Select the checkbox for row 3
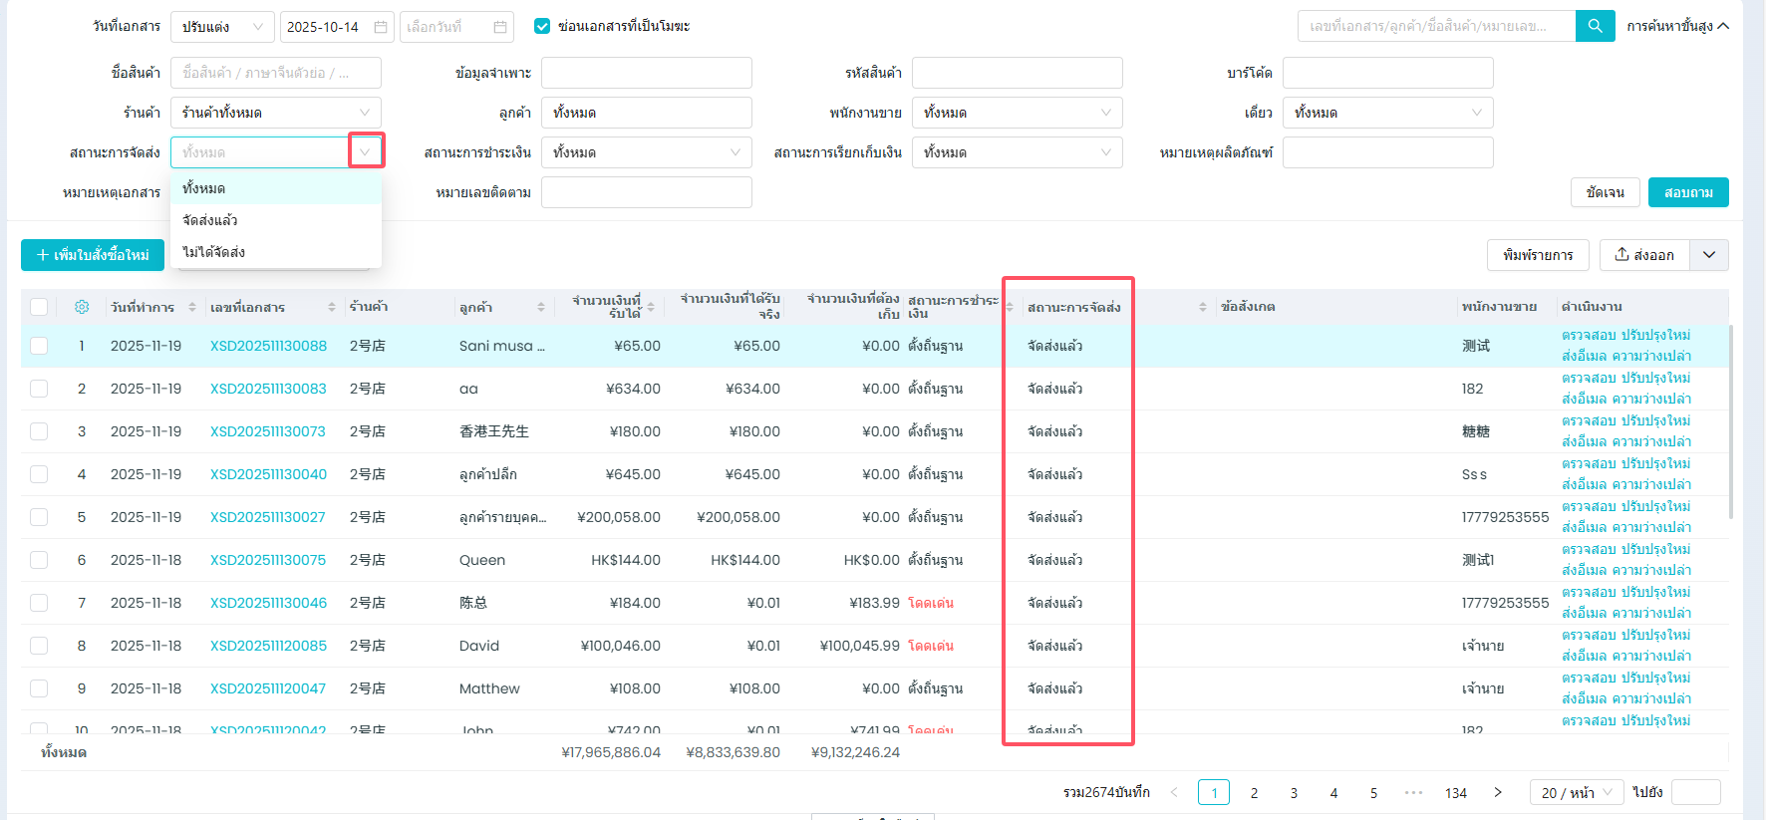 (x=39, y=431)
